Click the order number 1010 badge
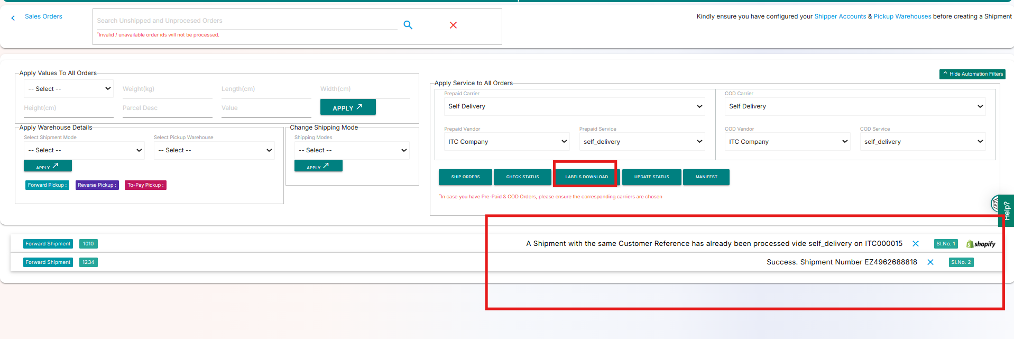This screenshot has height=339, width=1014. 88,244
